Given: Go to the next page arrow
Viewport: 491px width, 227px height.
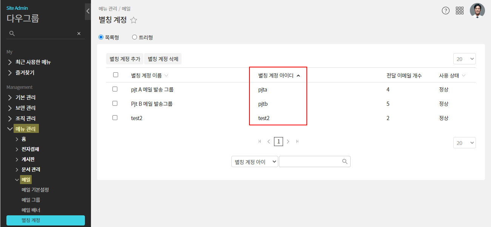Looking at the screenshot, I should pos(288,142).
